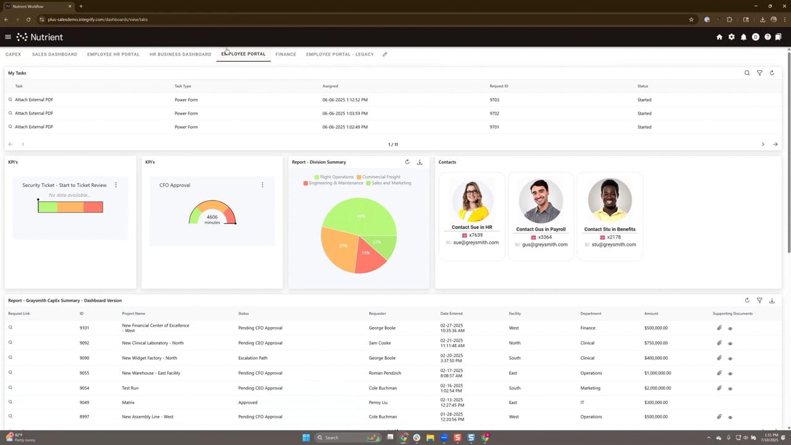The width and height of the screenshot is (791, 445).
Task: Open settings gear in Nutrient header
Action: (x=732, y=37)
